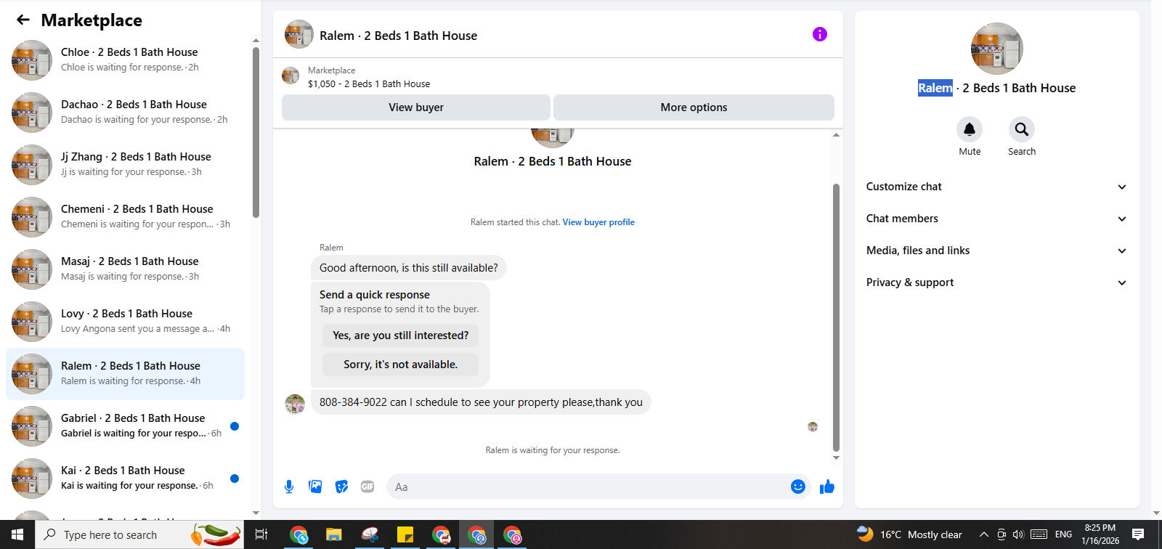Click the search magnifier in chat details
1162x549 pixels.
coord(1022,129)
